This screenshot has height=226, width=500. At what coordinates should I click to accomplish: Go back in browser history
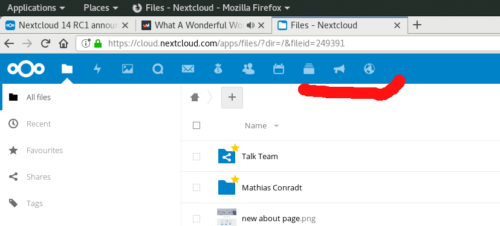[x=9, y=43]
